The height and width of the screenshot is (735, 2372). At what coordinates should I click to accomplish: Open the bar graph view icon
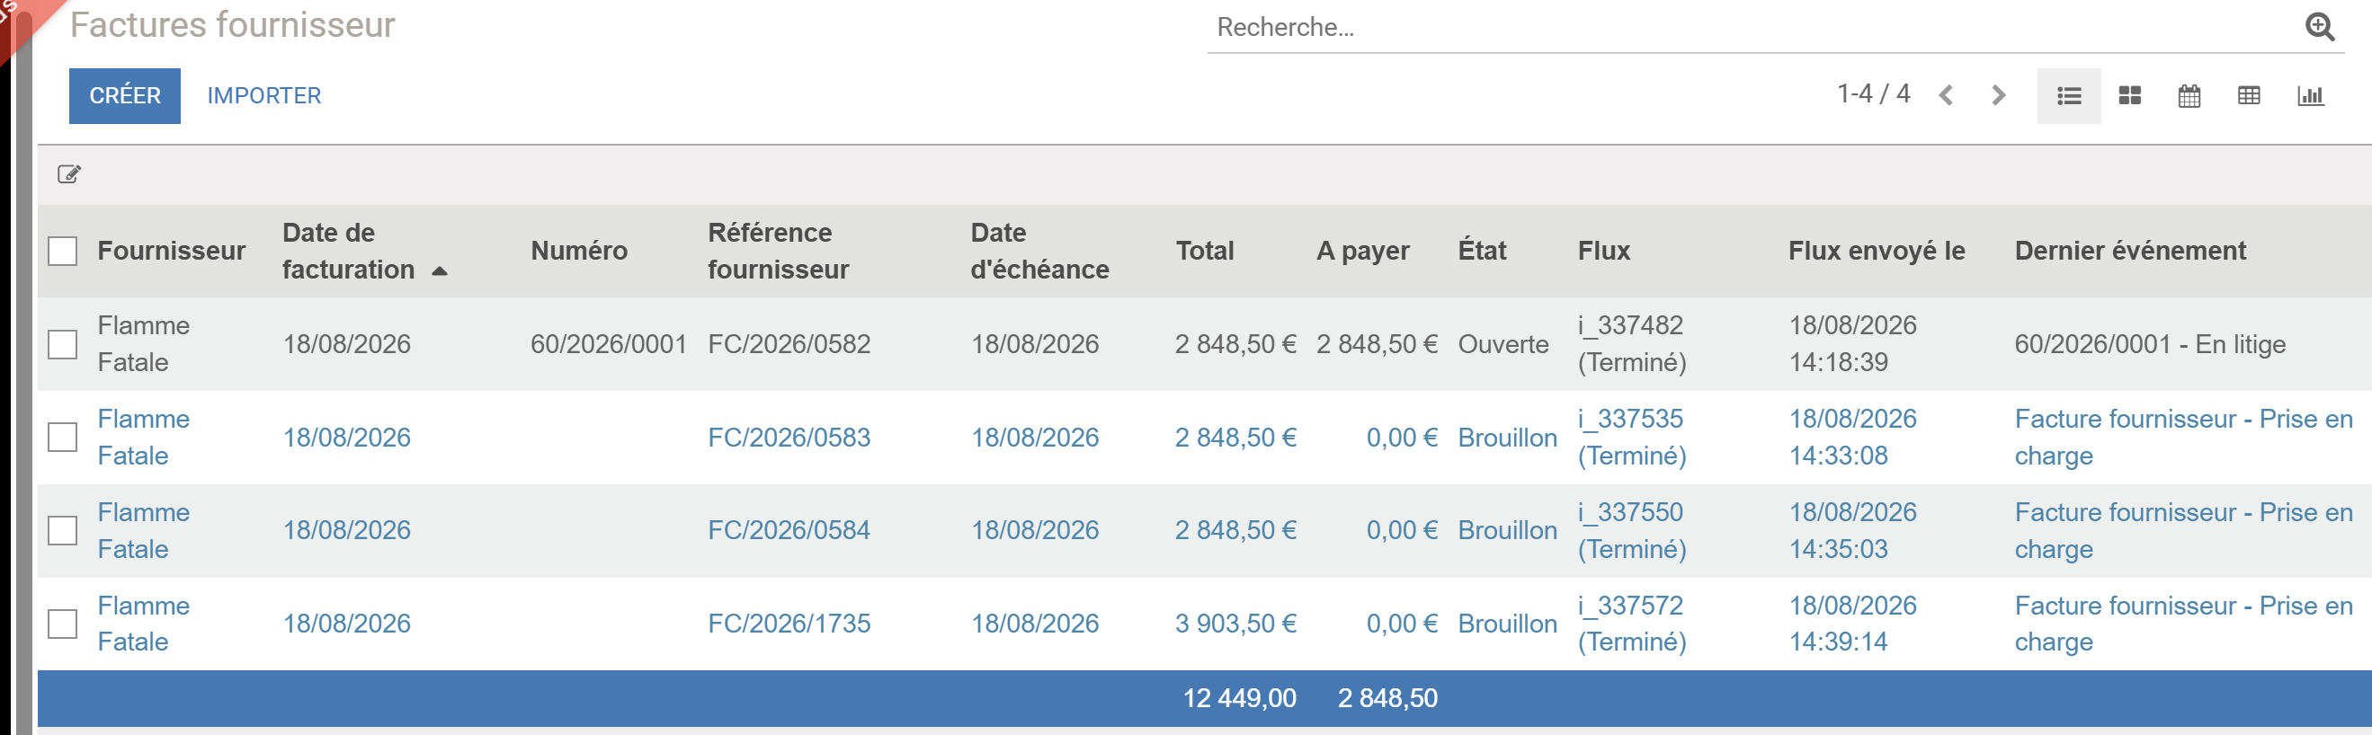point(2310,95)
